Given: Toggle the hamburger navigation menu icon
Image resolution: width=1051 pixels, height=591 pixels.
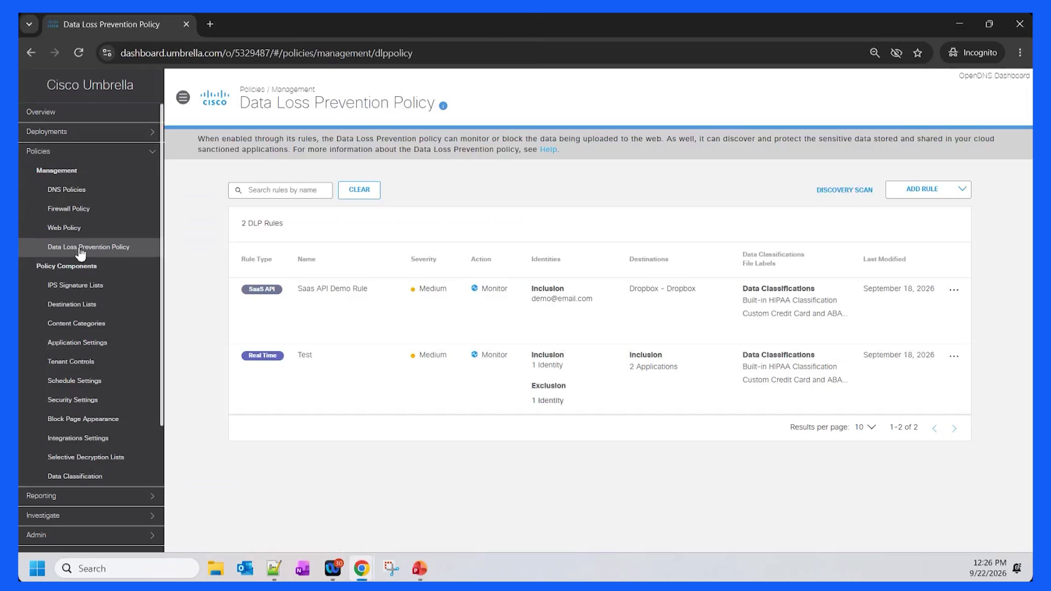Looking at the screenshot, I should pos(183,97).
